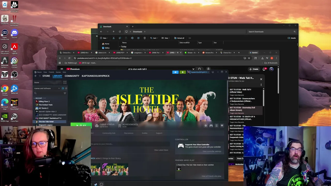Open Games and Software dropdown
Image resolution: width=331 pixels, height=186 pixels.
tap(47, 88)
